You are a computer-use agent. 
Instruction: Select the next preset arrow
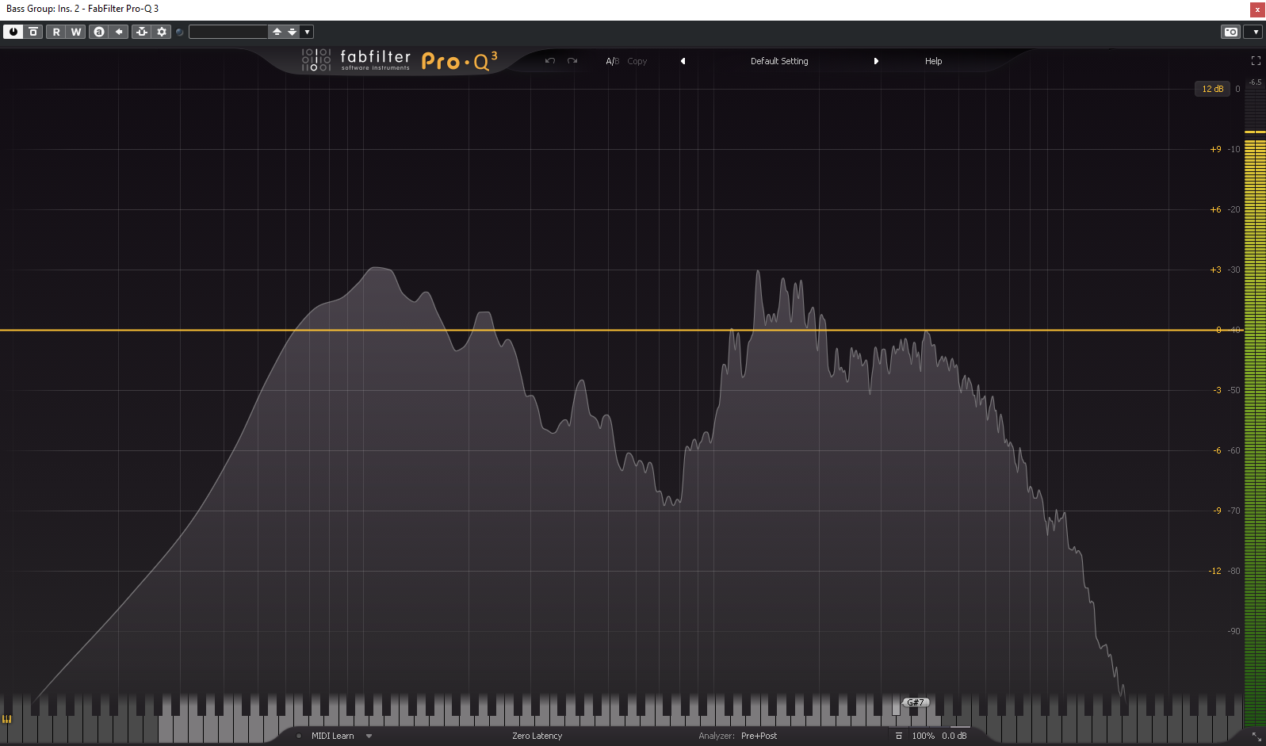coord(876,61)
